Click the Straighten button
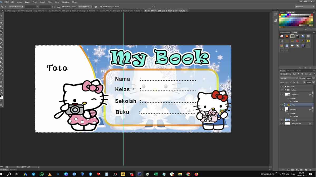Image resolution: width=316 pixels, height=177 pixels. [66, 7]
